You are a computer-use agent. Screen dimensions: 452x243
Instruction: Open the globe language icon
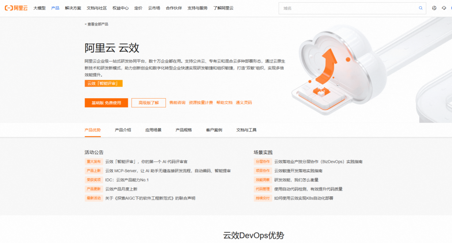(x=434, y=8)
